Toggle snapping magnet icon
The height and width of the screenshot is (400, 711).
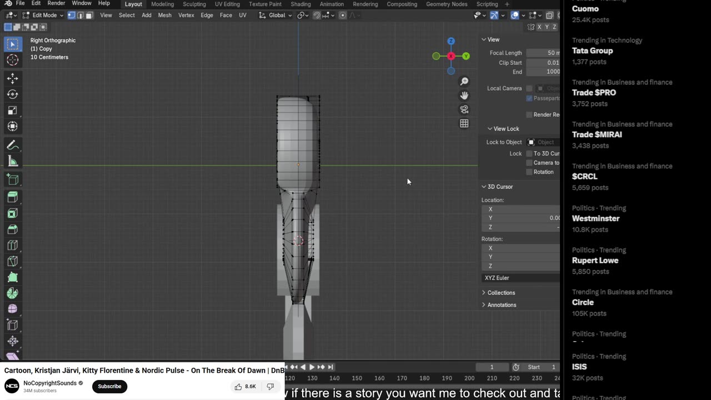[317, 15]
